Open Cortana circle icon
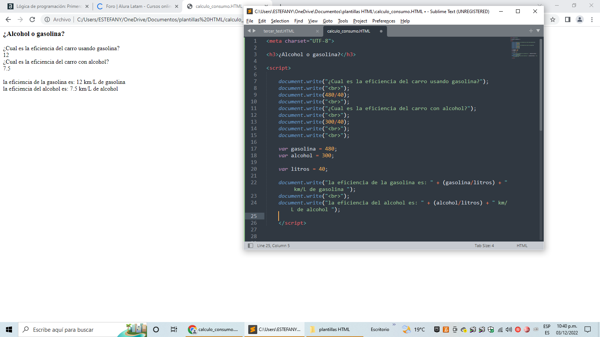This screenshot has height=337, width=600. [x=156, y=330]
